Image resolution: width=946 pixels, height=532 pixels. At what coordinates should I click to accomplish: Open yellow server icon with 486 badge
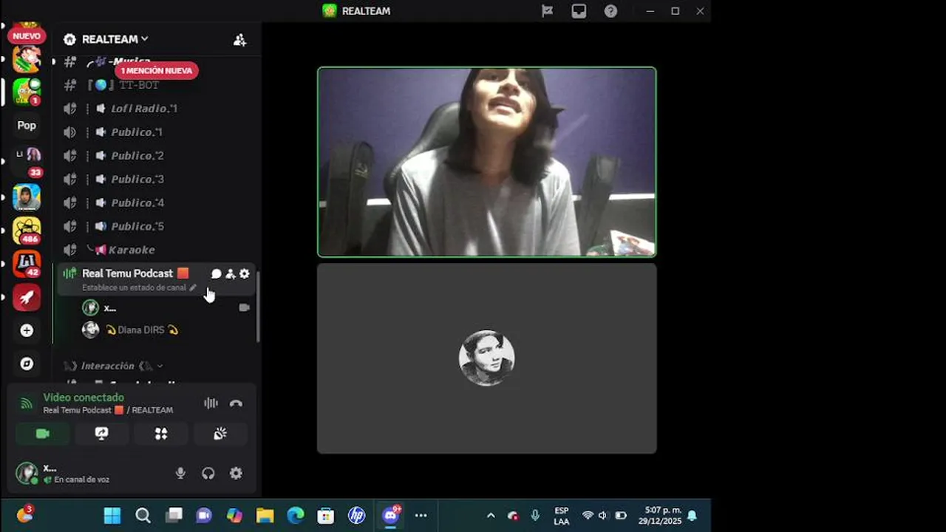coord(27,231)
